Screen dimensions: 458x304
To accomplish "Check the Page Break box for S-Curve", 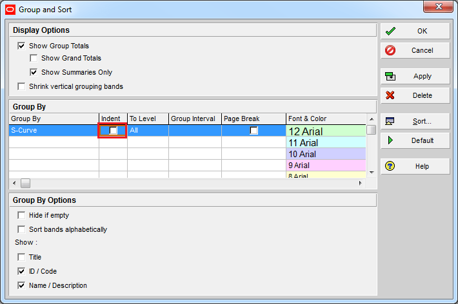I will (254, 131).
